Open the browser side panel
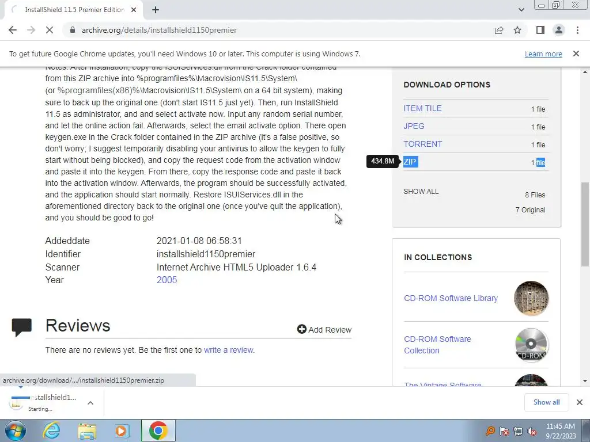The height and width of the screenshot is (442, 590). [x=540, y=30]
